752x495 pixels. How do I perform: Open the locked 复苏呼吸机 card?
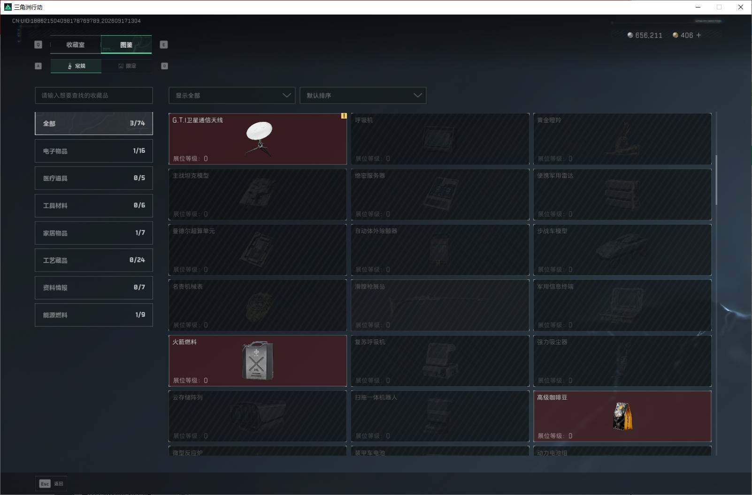click(x=440, y=360)
